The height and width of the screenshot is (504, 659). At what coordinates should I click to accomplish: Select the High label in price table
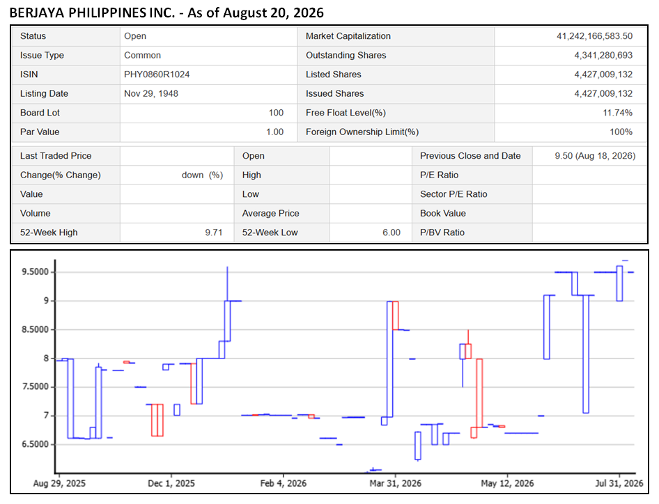251,175
